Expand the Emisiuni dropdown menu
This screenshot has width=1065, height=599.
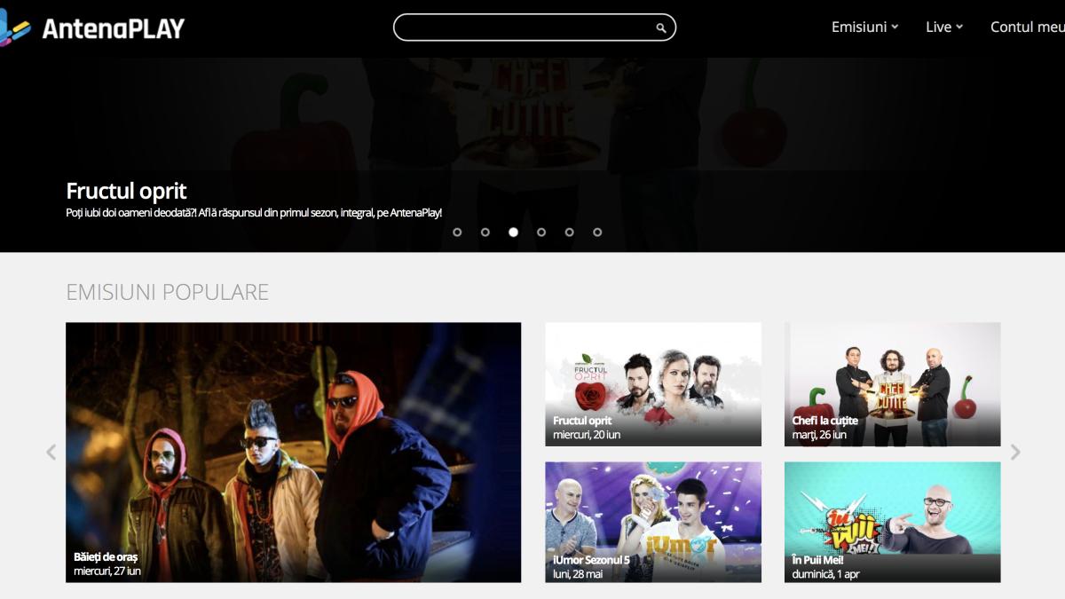(x=864, y=28)
